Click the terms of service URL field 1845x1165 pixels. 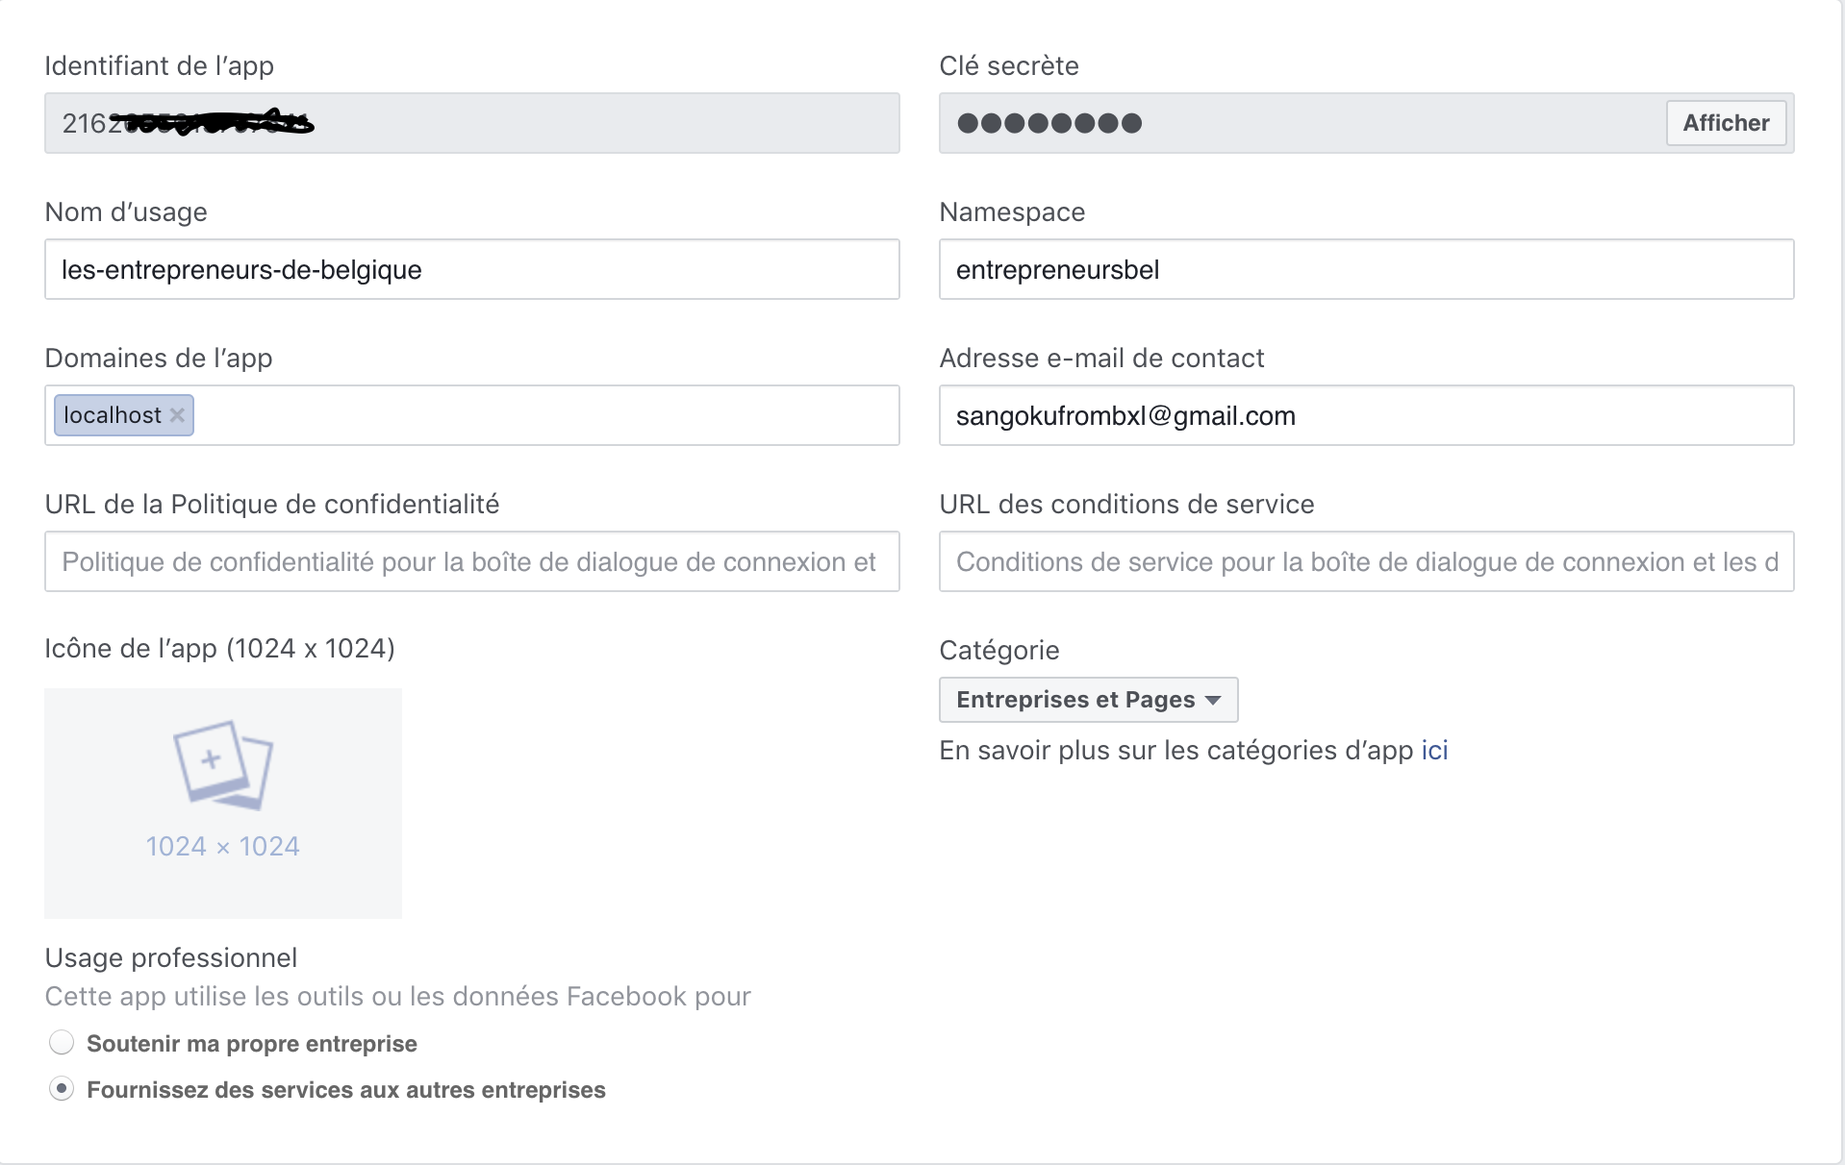click(1366, 561)
